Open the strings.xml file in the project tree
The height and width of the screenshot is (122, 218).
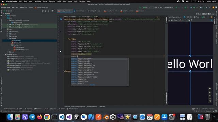17,43
